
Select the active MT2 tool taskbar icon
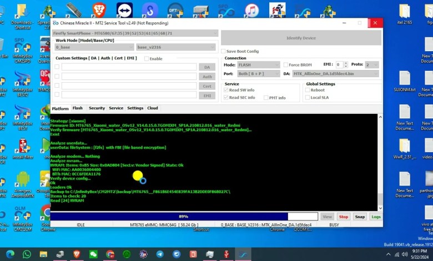pos(243,254)
